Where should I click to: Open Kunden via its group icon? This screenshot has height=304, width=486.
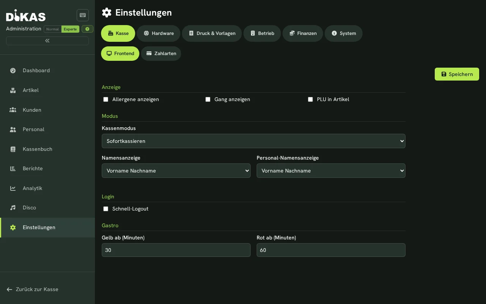pyautogui.click(x=13, y=110)
